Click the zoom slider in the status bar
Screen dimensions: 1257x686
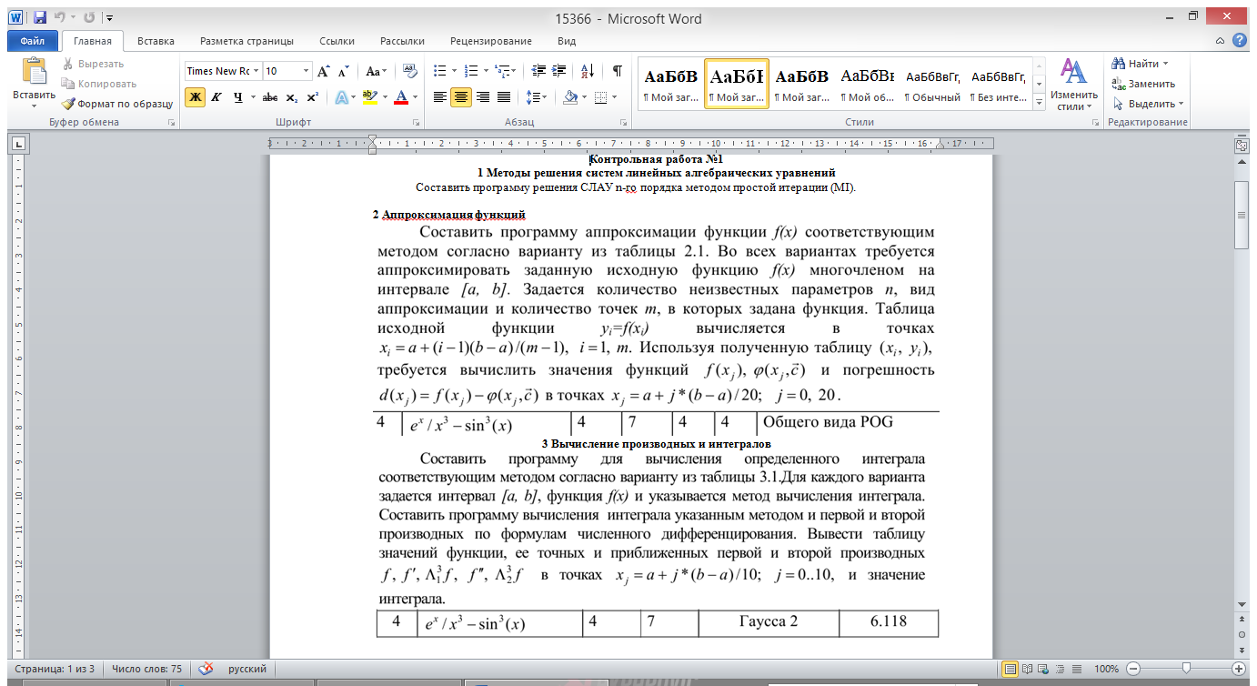[x=1185, y=669]
